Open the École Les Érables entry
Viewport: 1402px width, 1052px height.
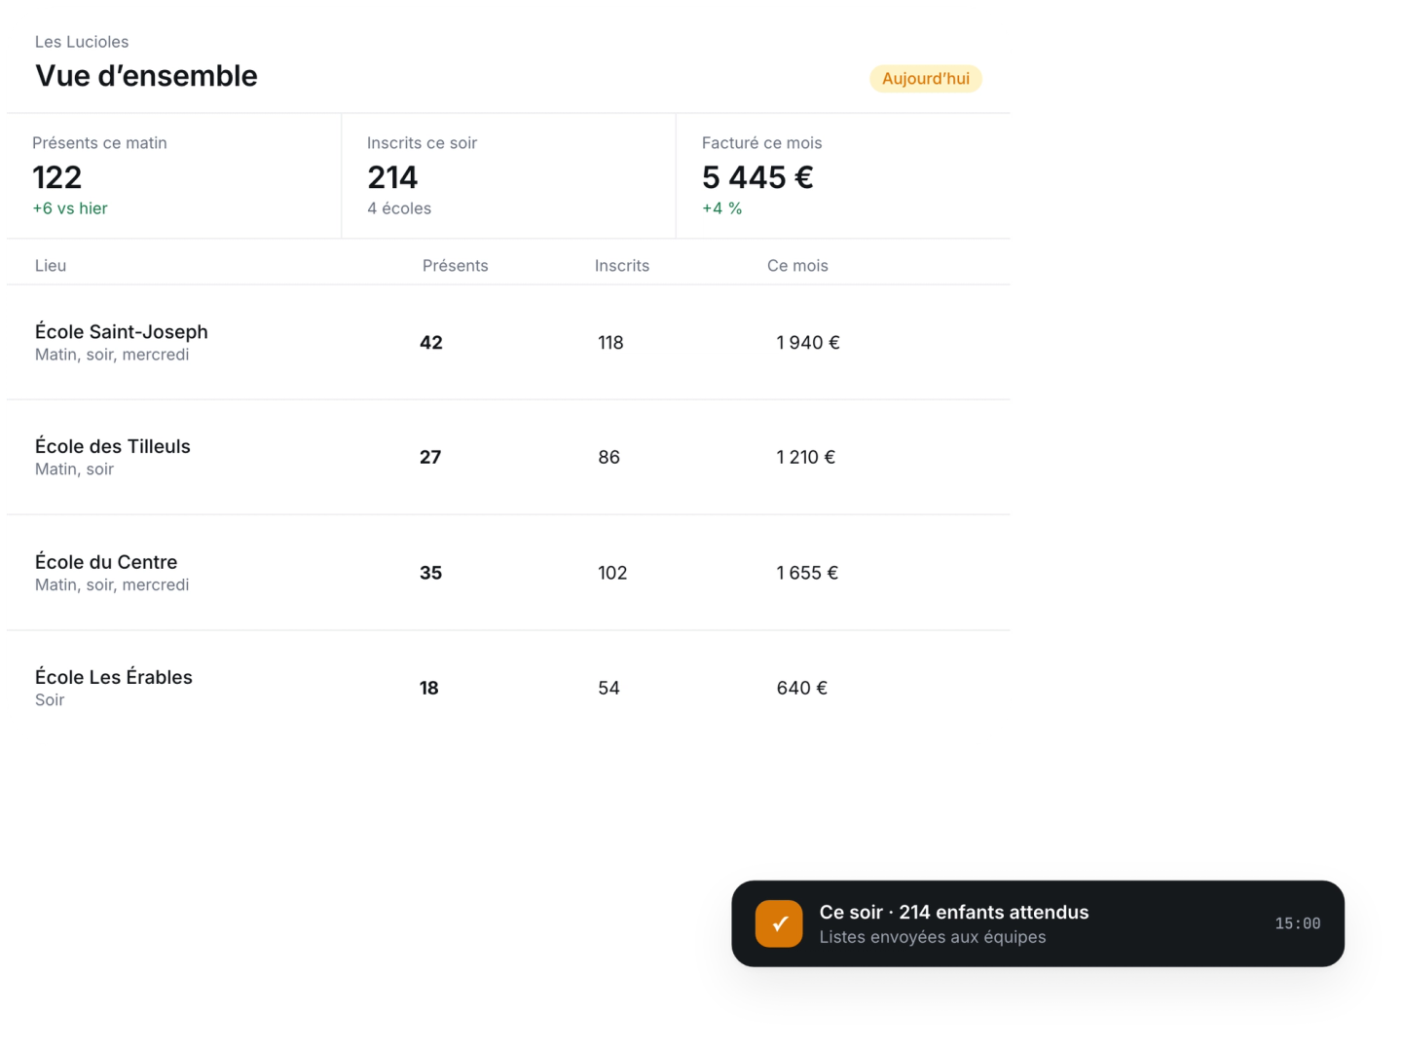coord(508,688)
